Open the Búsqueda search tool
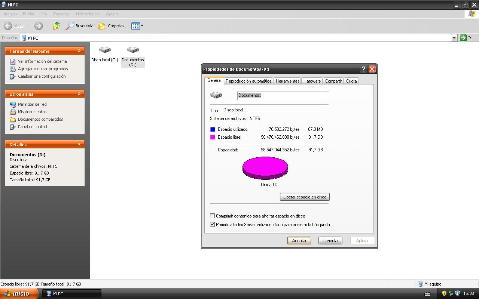The width and height of the screenshot is (479, 299). (79, 26)
